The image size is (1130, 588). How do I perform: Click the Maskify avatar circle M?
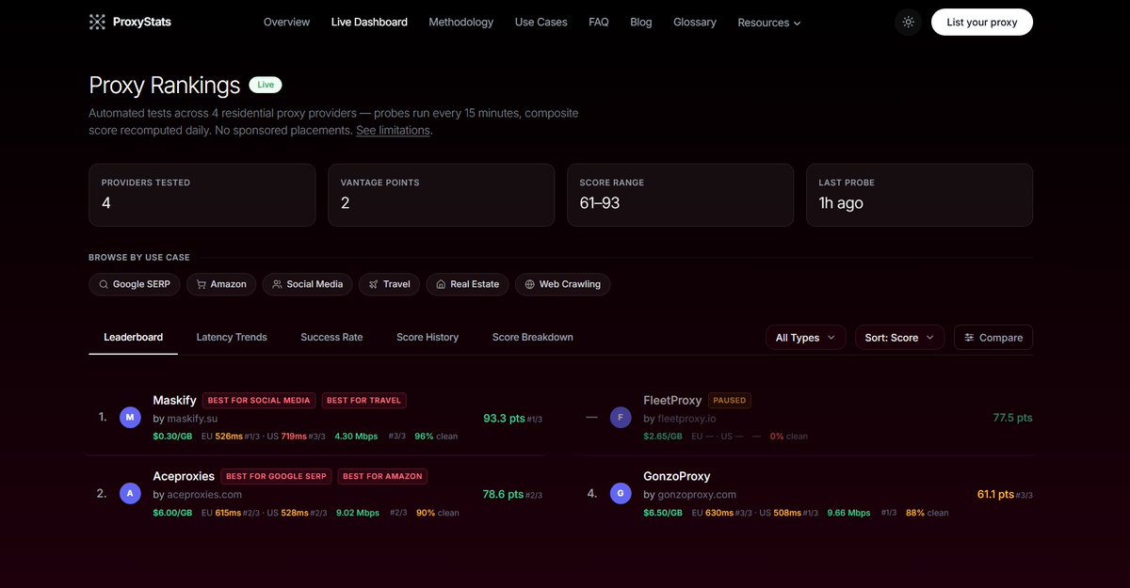pos(130,417)
